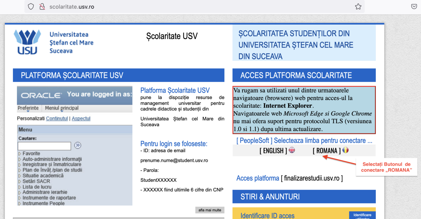Bookmark the page with the star icon
The height and width of the screenshot is (219, 421).
pos(358,6)
